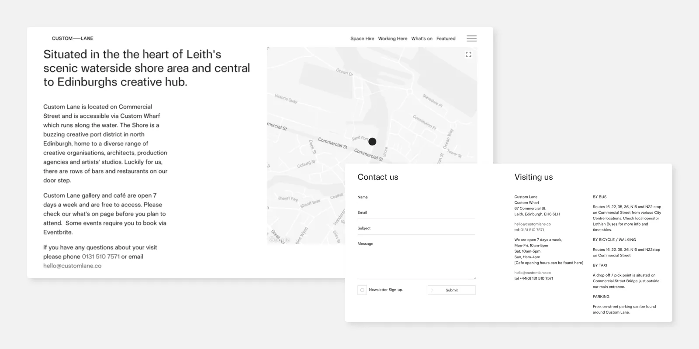Image resolution: width=699 pixels, height=349 pixels.
Task: Click the Message text area
Action: [x=416, y=260]
